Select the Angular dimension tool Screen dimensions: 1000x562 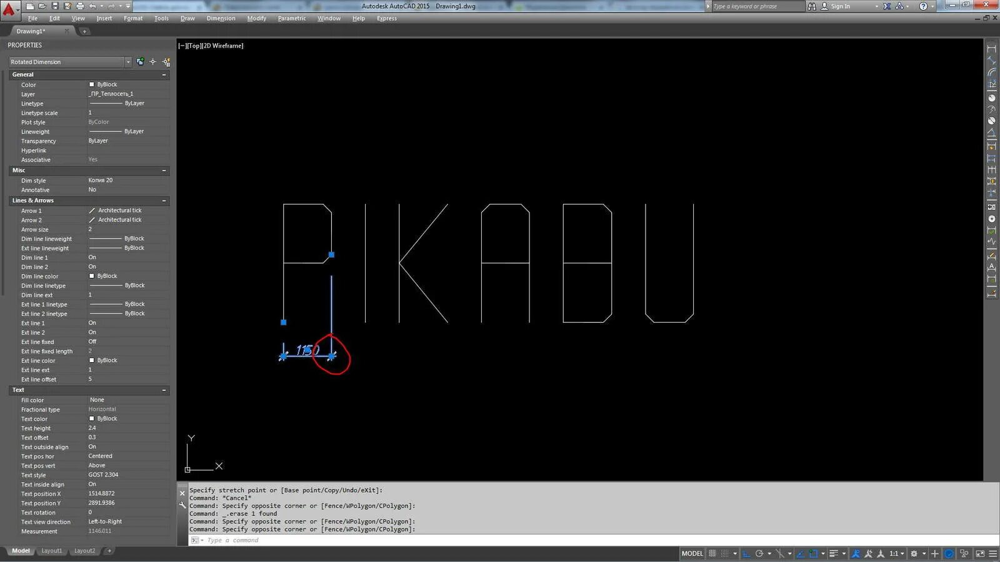click(991, 133)
